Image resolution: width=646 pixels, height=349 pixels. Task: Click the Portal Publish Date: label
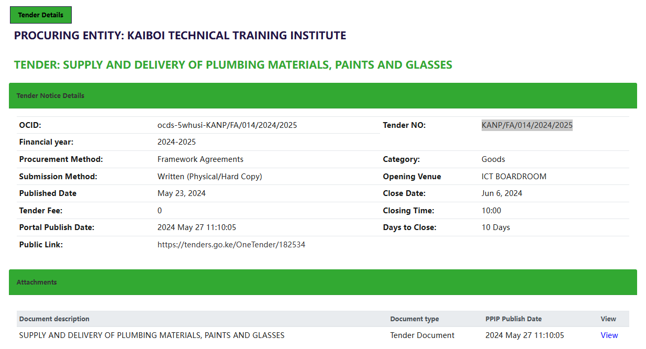57,227
